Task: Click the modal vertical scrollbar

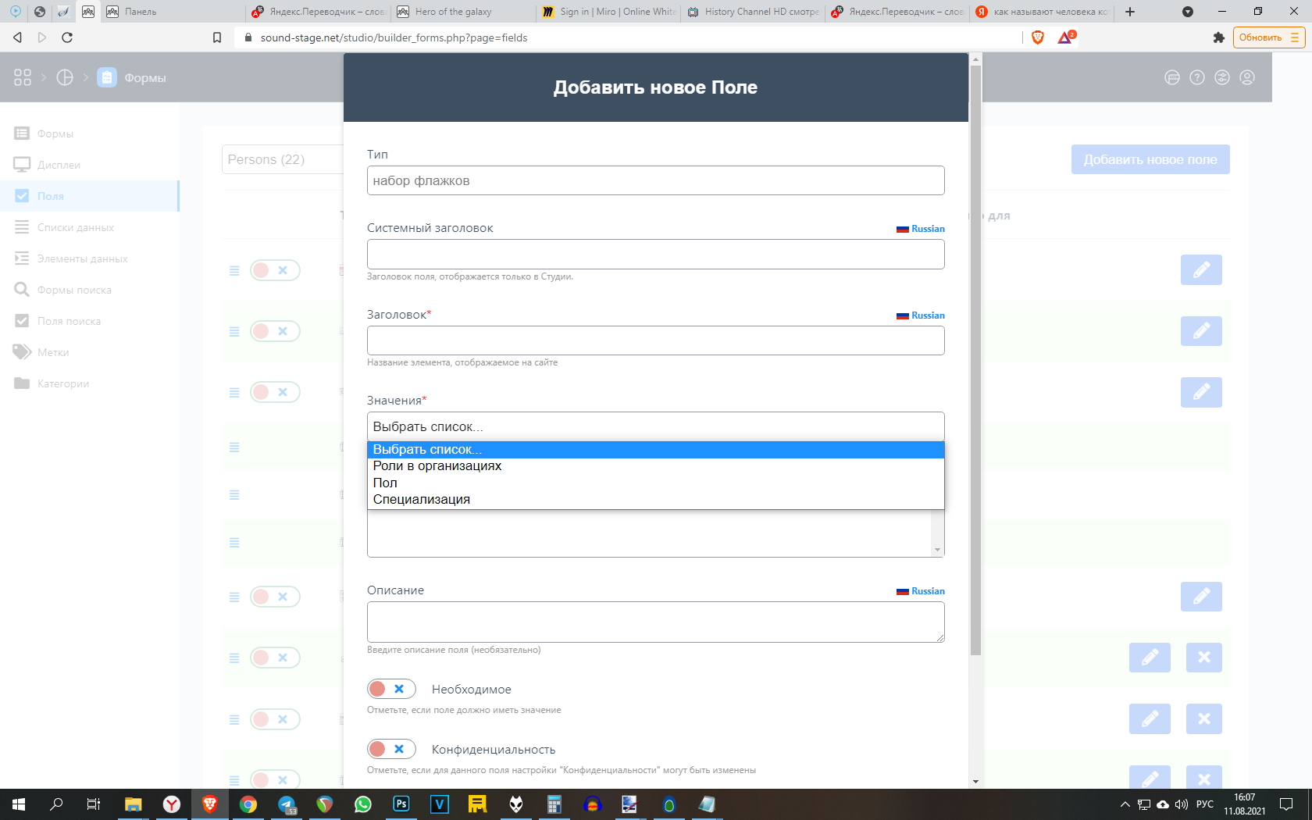Action: point(975,359)
